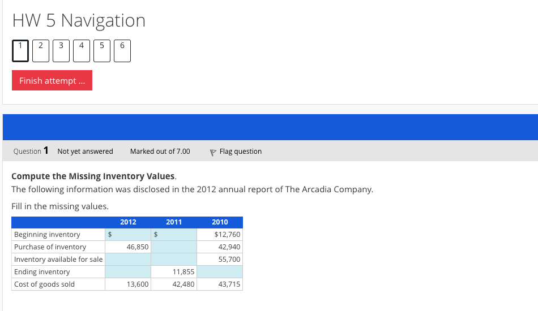Navigate to question 5
The image size is (538, 311).
[101, 50]
